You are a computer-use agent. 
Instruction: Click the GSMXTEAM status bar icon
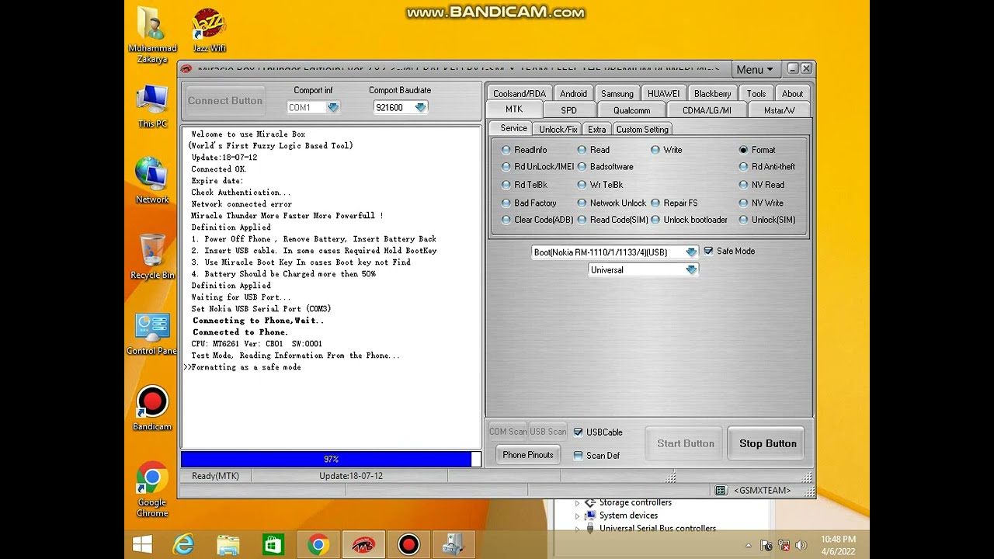(x=721, y=490)
